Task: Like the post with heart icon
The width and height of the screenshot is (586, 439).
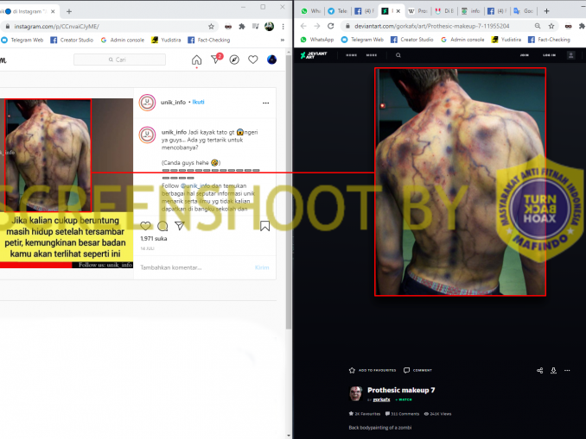Action: (x=145, y=226)
